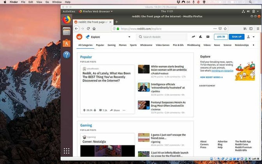This screenshot has height=164, width=262.
Task: Open Ubuntu Activities overview
Action: [69, 11]
